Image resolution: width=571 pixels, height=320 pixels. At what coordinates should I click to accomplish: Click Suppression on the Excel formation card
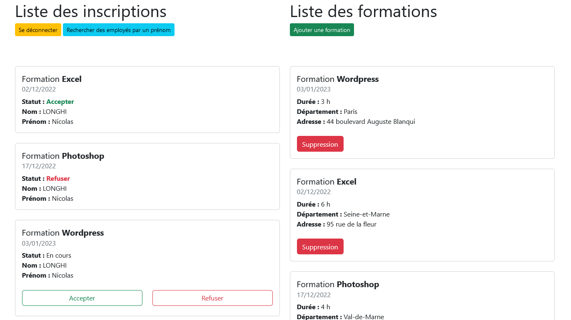click(320, 247)
